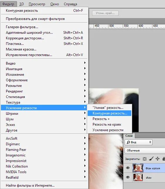This screenshot has width=165, height=189.
Task: Select the Фон копия layer name
Action: tap(153, 168)
